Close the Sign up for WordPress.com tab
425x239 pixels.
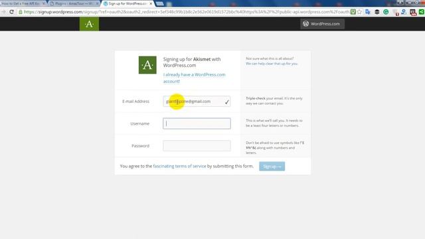click(x=151, y=3)
